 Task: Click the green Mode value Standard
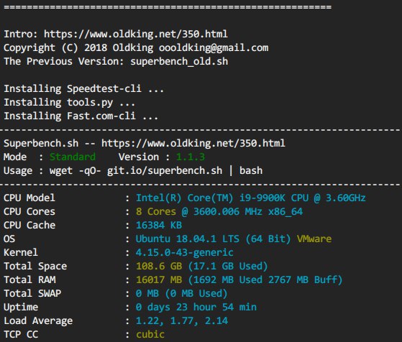(73, 157)
